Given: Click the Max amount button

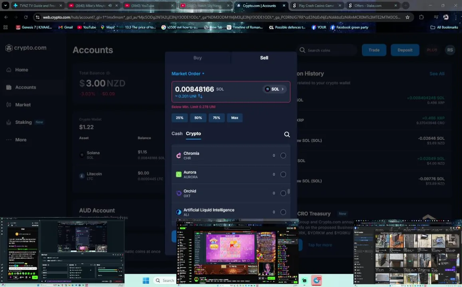Looking at the screenshot, I should click(x=235, y=118).
